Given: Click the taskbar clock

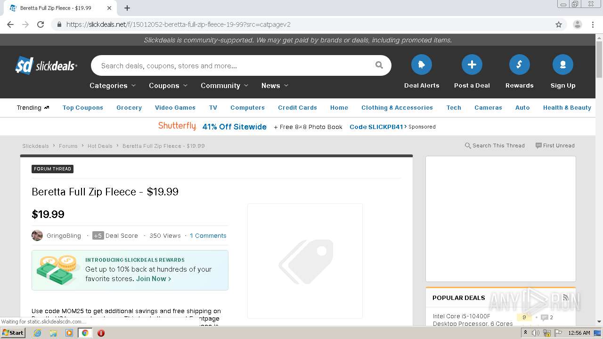Looking at the screenshot, I should (x=579, y=333).
